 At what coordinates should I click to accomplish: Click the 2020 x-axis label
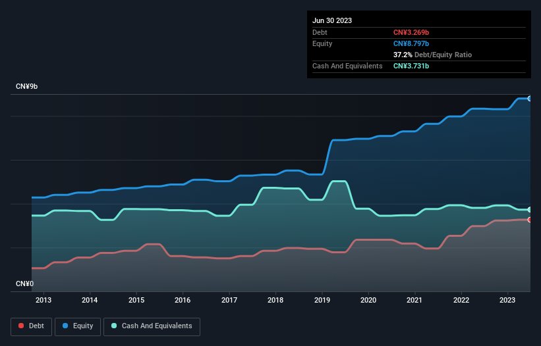pyautogui.click(x=368, y=300)
